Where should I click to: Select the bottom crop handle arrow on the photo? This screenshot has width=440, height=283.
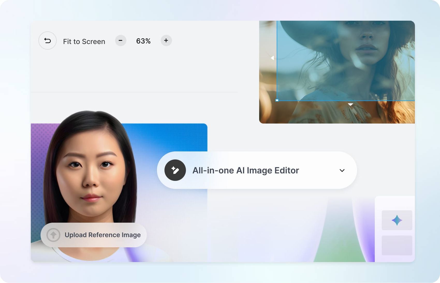point(351,104)
